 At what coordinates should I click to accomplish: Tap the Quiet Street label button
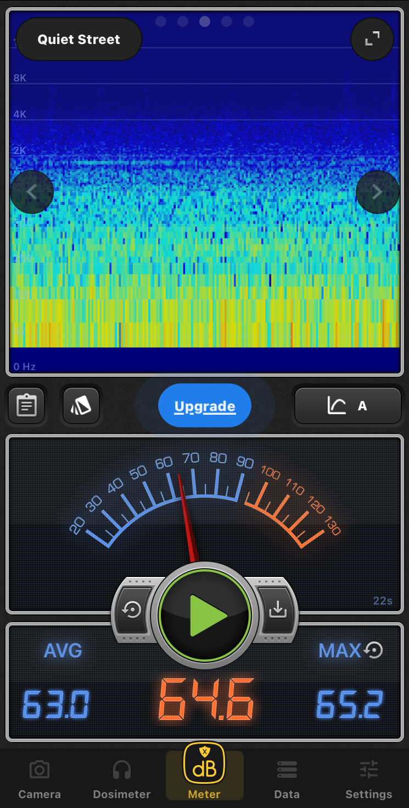pos(79,40)
